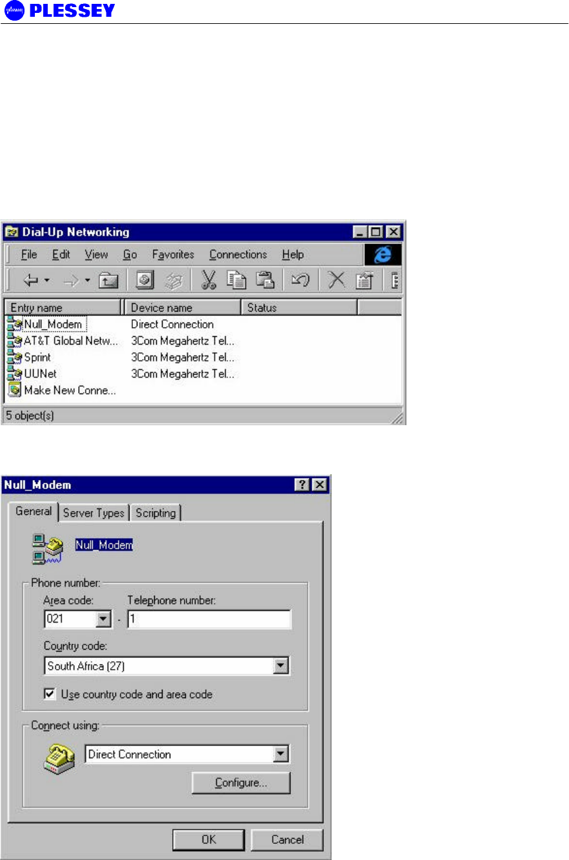
Task: Click the Make New Connection icon
Action: pos(15,390)
